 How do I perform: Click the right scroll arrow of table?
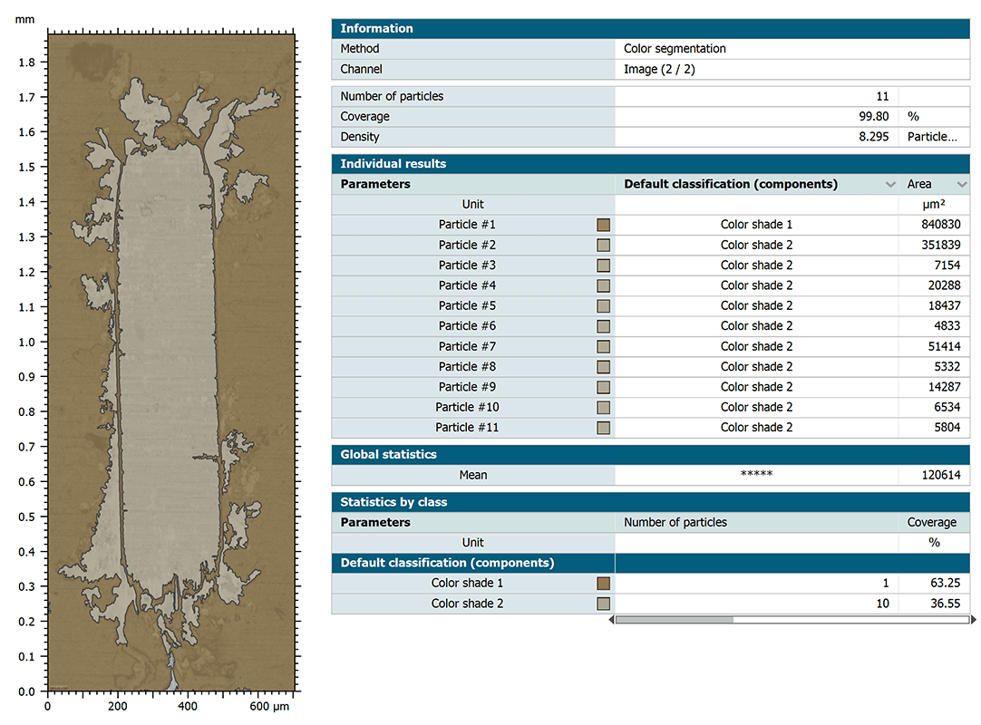(x=974, y=620)
